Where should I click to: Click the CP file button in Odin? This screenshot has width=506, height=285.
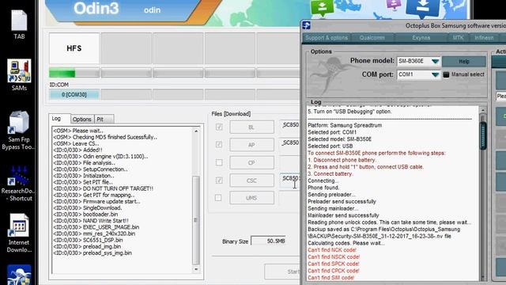point(251,162)
